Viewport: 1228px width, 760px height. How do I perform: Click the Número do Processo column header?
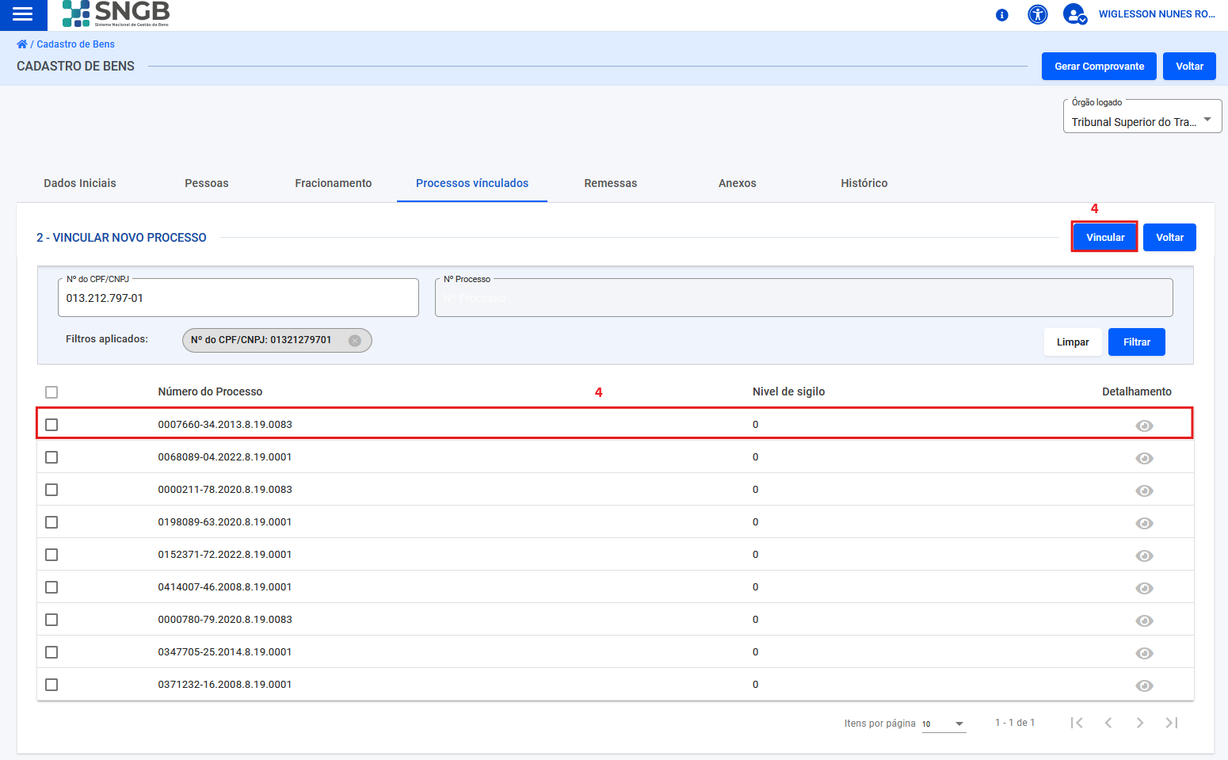point(210,391)
